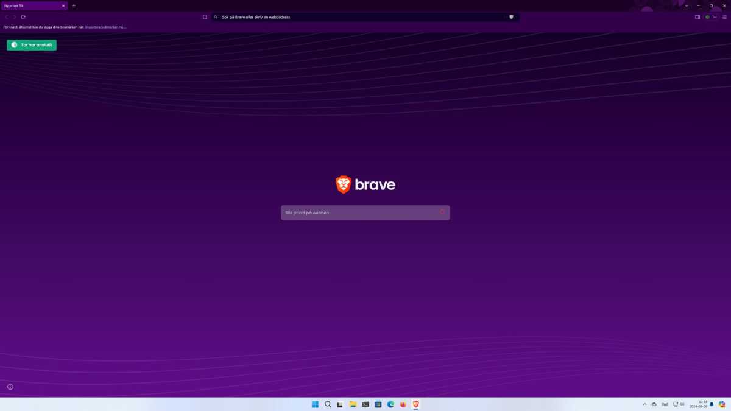Open Microsoft Edge from the taskbar

click(390, 404)
